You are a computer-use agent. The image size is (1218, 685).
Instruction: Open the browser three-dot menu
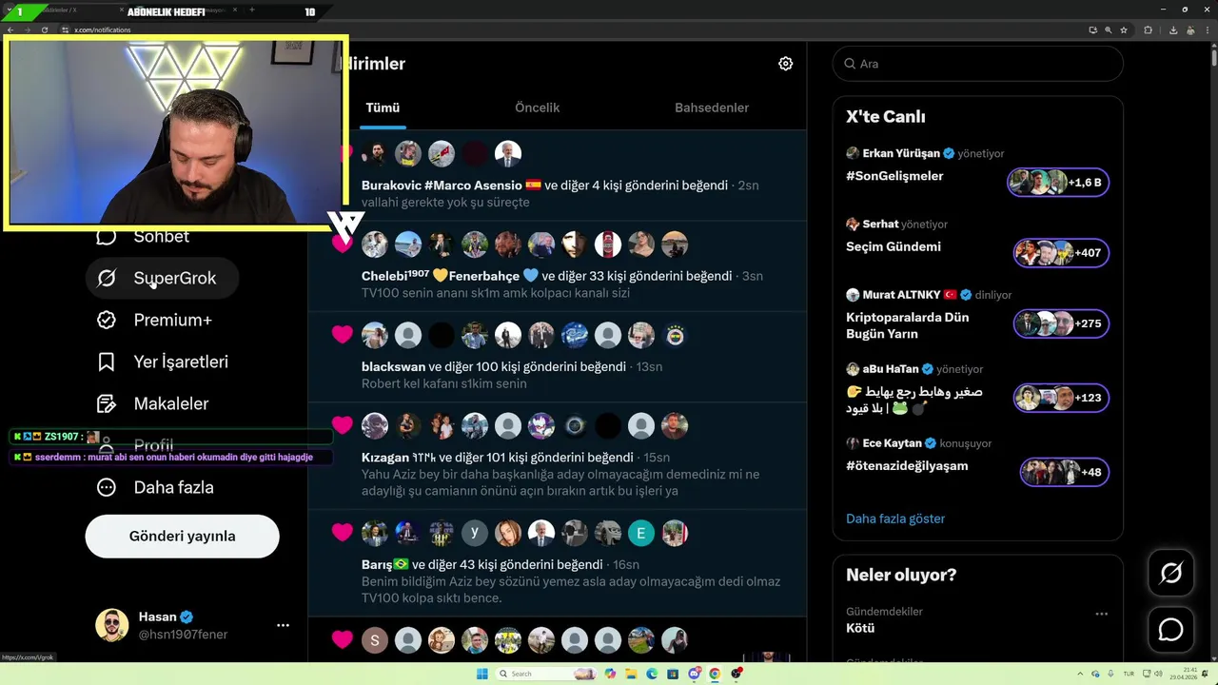click(x=1206, y=30)
